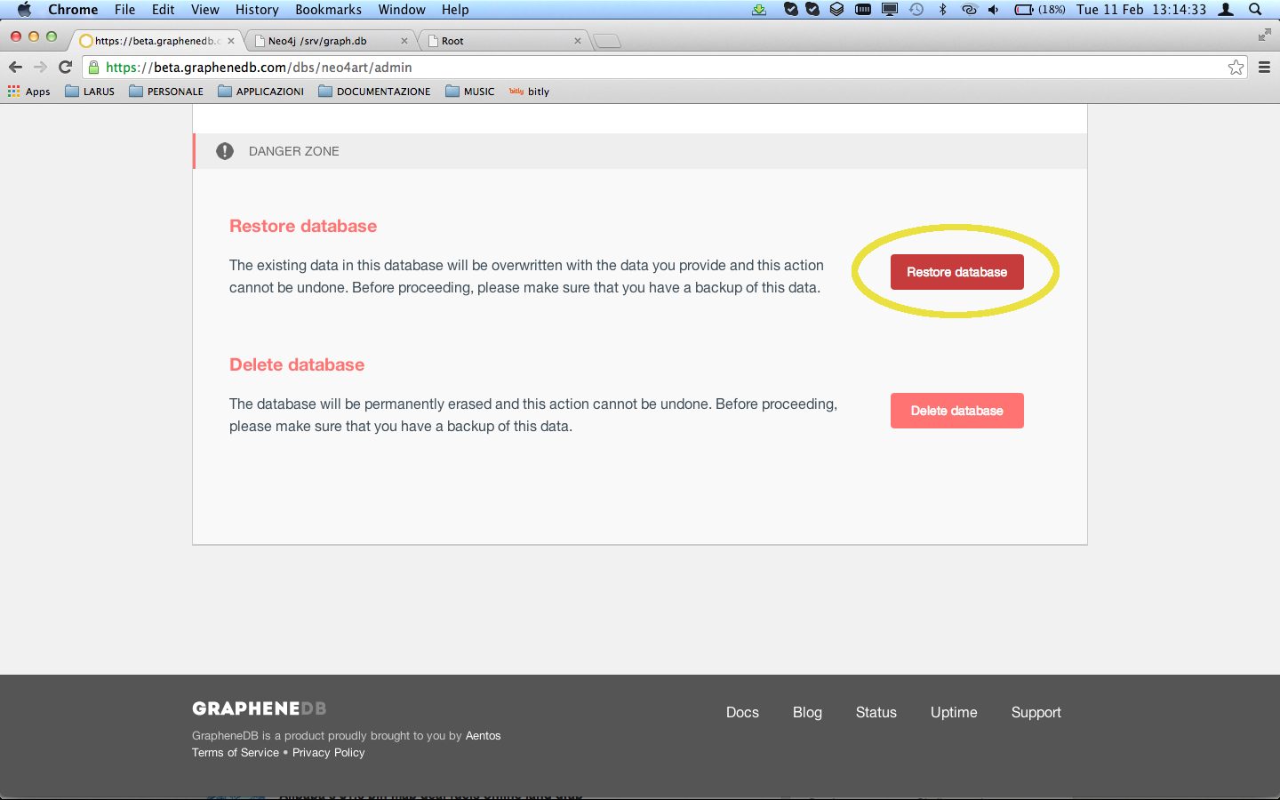Open the PERSONALE bookmarks folder
Screen dimensions: 1280x800
(x=166, y=92)
